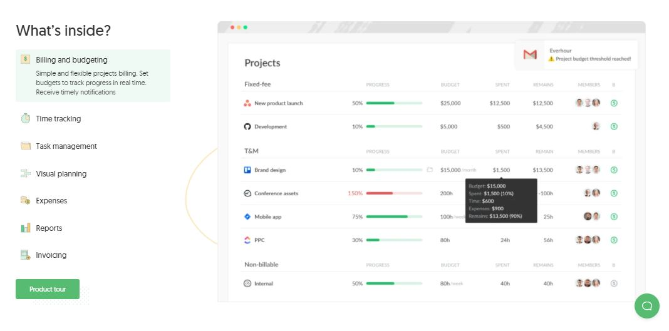The image size is (669, 331).
Task: Click the green window dot in mockup titlebar
Action: [x=246, y=28]
